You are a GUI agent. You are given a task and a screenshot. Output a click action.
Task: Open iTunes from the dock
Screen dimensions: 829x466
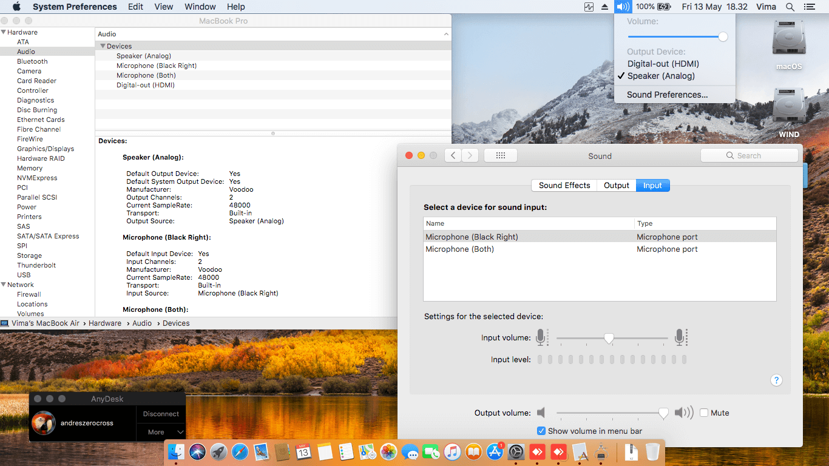(x=452, y=452)
